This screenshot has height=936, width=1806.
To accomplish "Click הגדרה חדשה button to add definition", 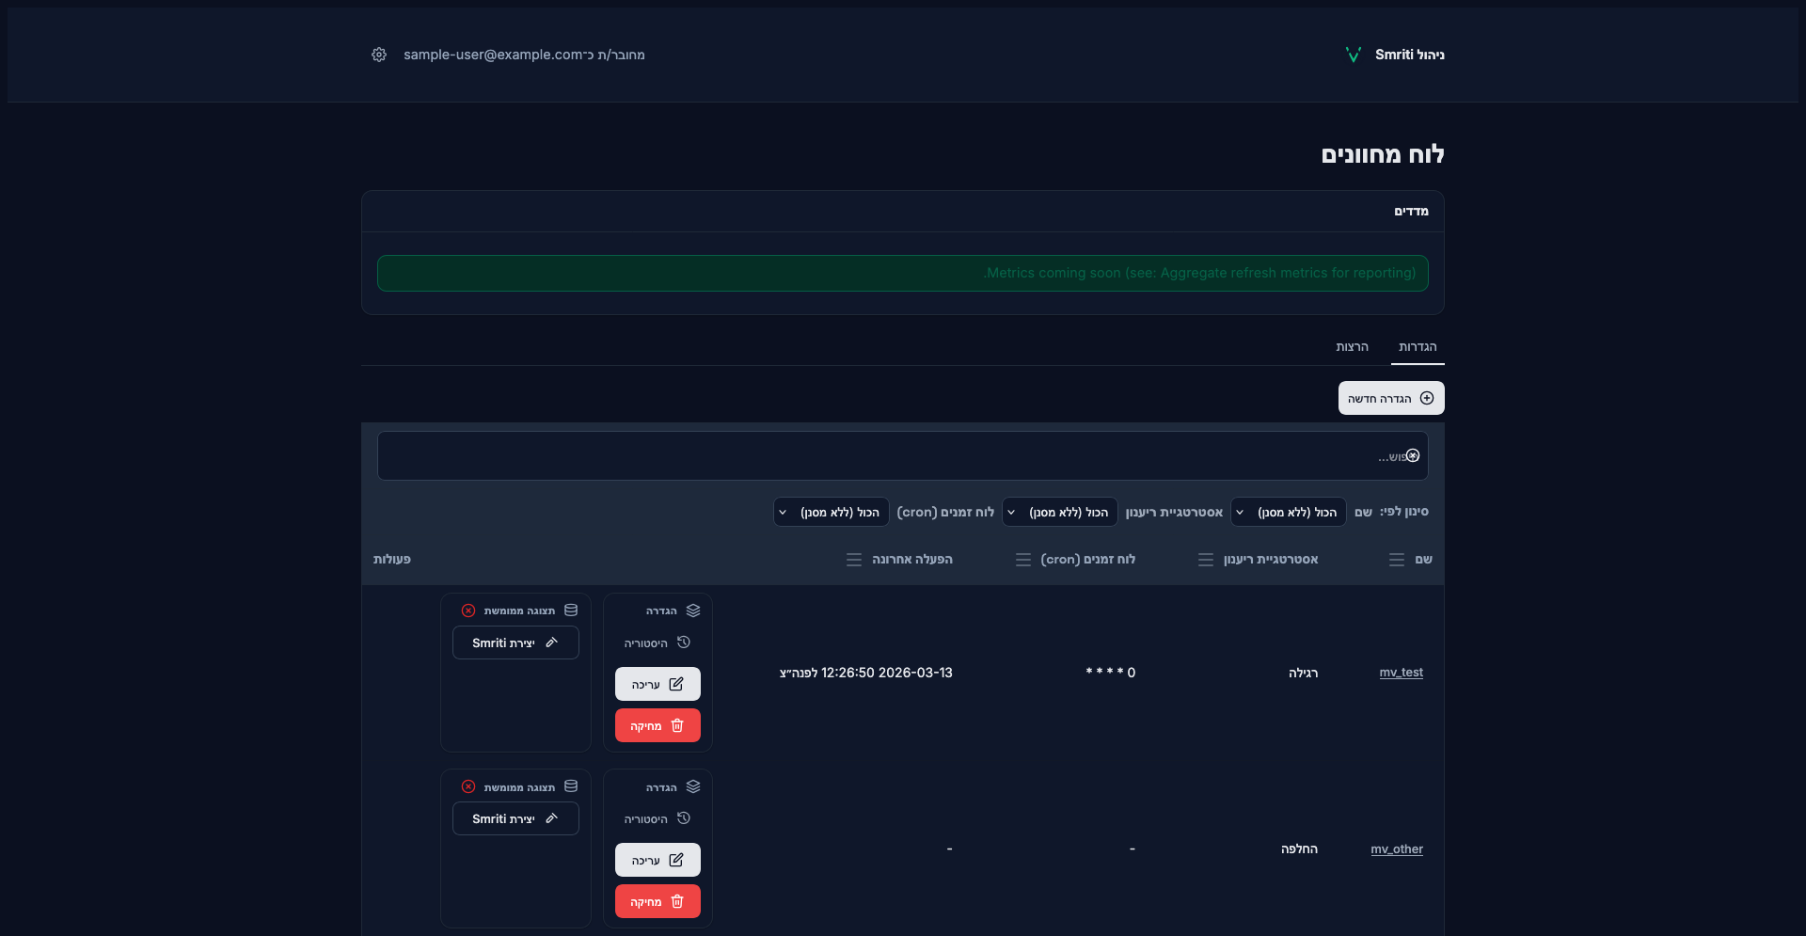I will click(x=1390, y=398).
